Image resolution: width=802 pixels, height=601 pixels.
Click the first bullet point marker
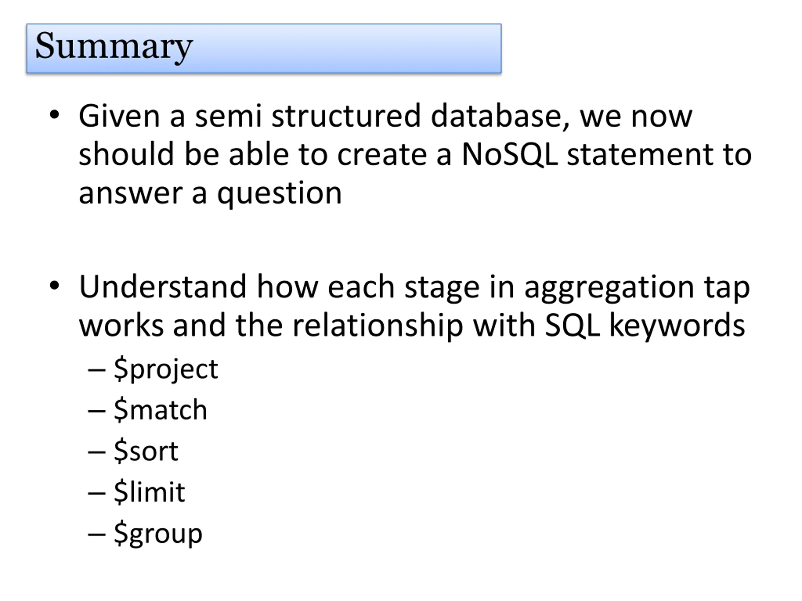pos(55,115)
